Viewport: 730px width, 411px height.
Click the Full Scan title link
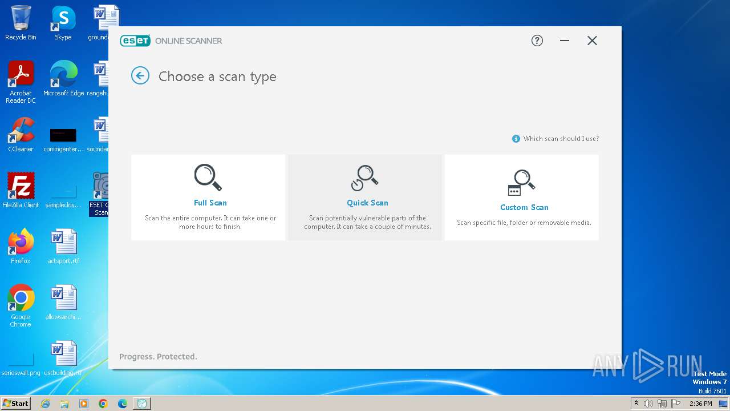coord(210,203)
